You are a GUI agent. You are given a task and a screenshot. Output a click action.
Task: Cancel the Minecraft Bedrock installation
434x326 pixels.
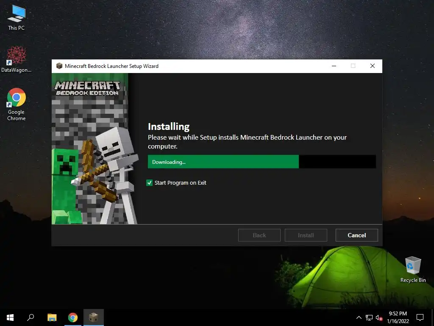pyautogui.click(x=356, y=235)
